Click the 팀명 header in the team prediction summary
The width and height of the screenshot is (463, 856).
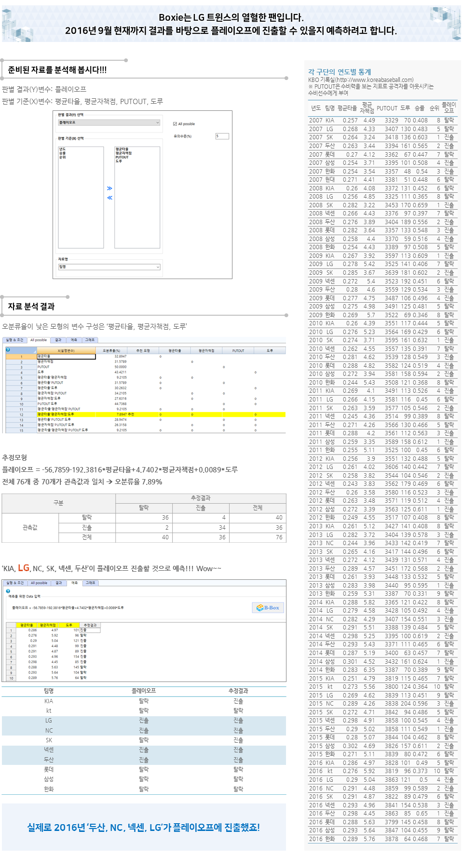49,691
